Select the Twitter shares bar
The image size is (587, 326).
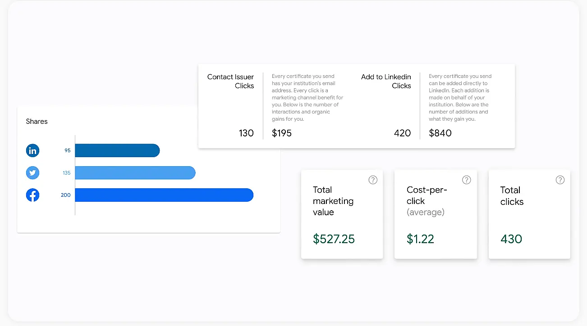pos(135,172)
